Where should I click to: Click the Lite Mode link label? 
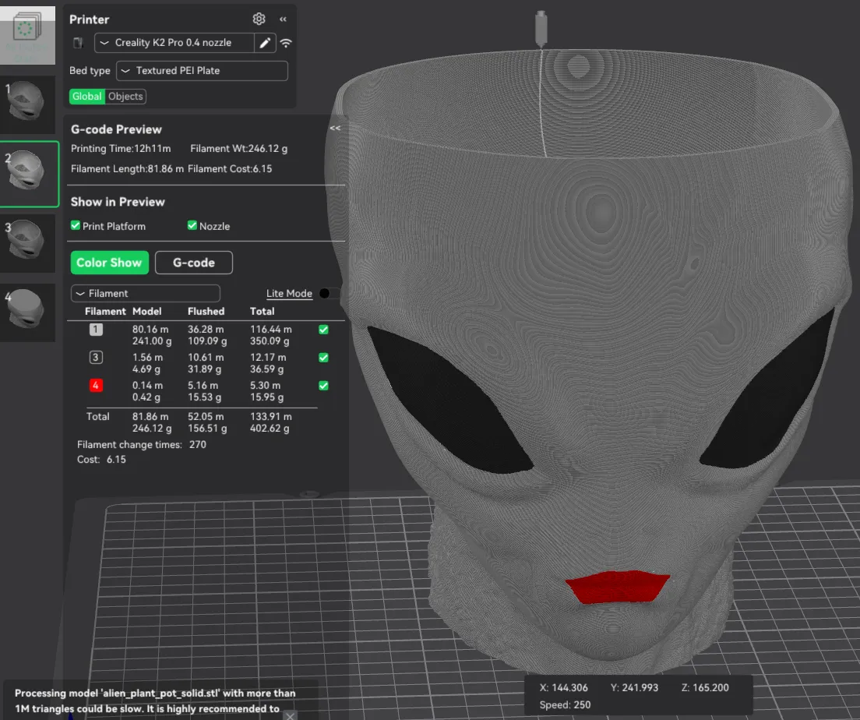tap(289, 294)
